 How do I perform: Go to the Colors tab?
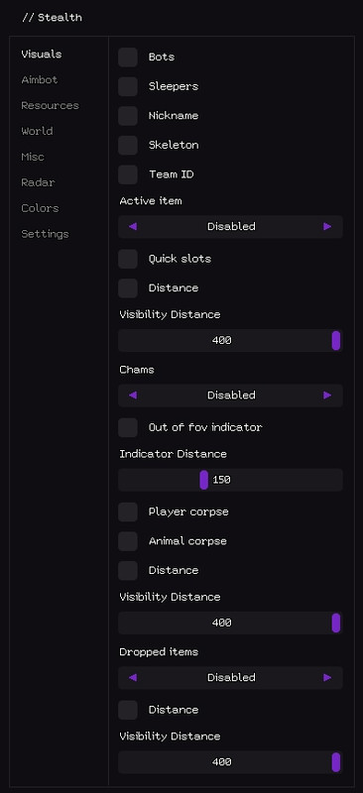pos(40,208)
